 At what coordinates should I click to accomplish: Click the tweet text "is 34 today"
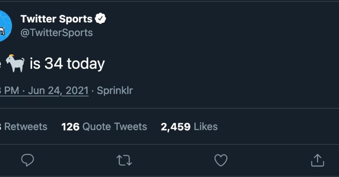pos(67,63)
